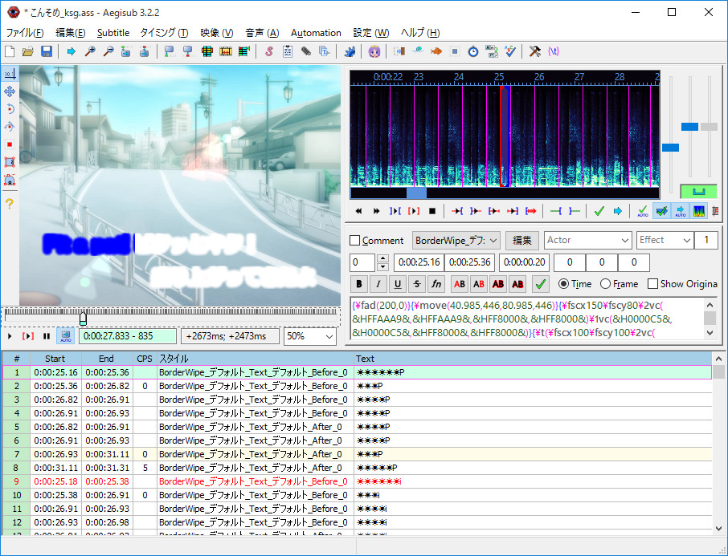Toggle auto-go to next line on commit
Viewport: 728px width, 556px height.
pos(661,211)
